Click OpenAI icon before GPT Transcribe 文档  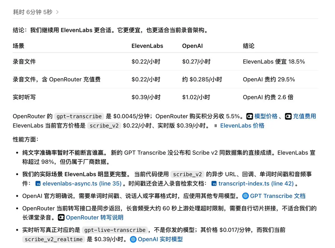pos(245,196)
